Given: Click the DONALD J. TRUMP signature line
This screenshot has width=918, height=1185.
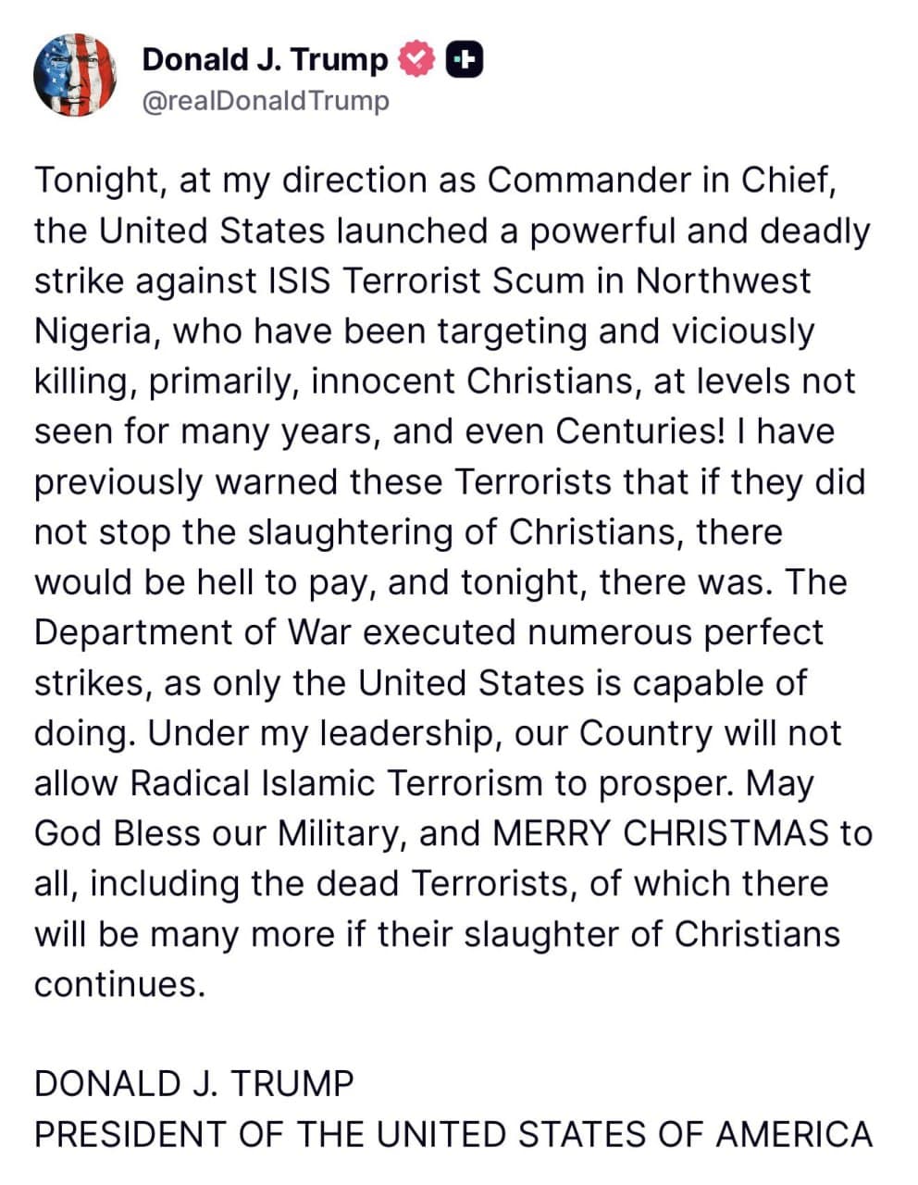Looking at the screenshot, I should click(192, 1081).
